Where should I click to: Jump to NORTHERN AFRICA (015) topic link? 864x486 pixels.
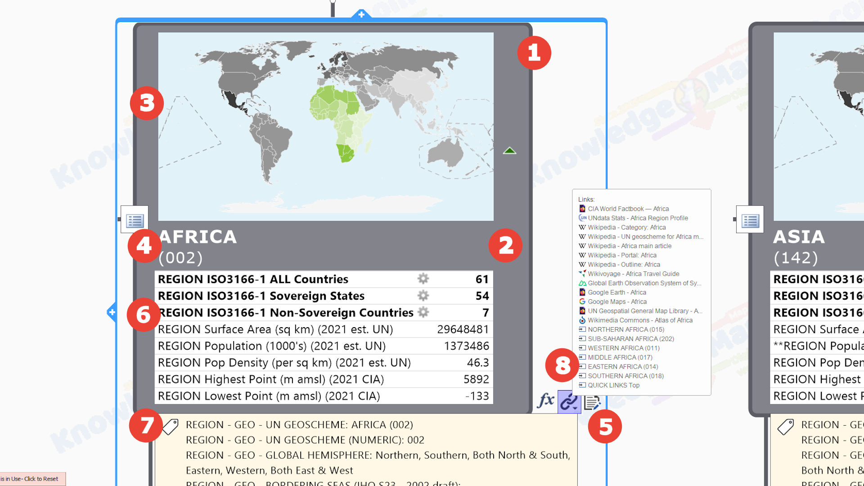(625, 329)
